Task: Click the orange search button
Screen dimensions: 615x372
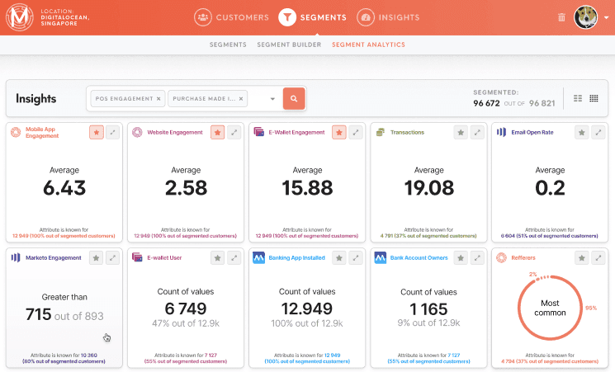Action: [294, 99]
